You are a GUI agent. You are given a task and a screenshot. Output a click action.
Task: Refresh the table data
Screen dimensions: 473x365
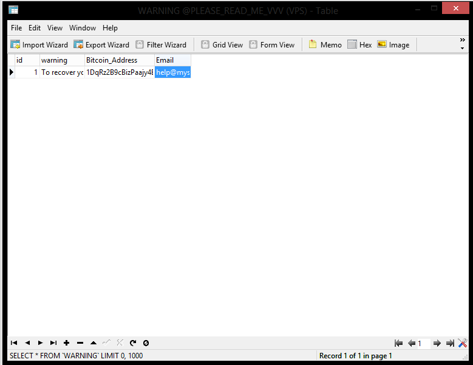[133, 343]
